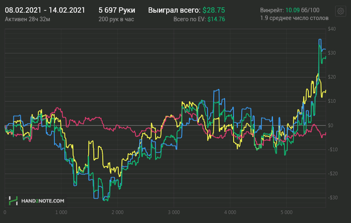351x223 pixels.
Task: Click the '5 697 Руки' hands count
Action: tap(117, 10)
